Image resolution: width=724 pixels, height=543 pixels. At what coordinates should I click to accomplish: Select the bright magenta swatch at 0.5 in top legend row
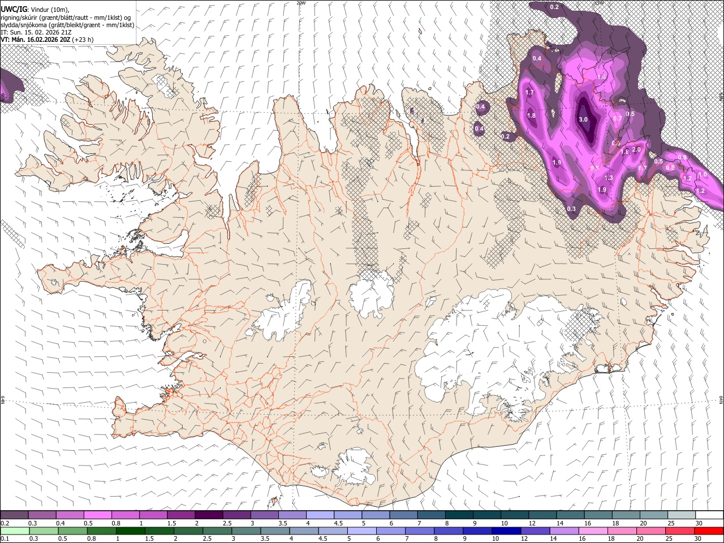tap(98, 515)
